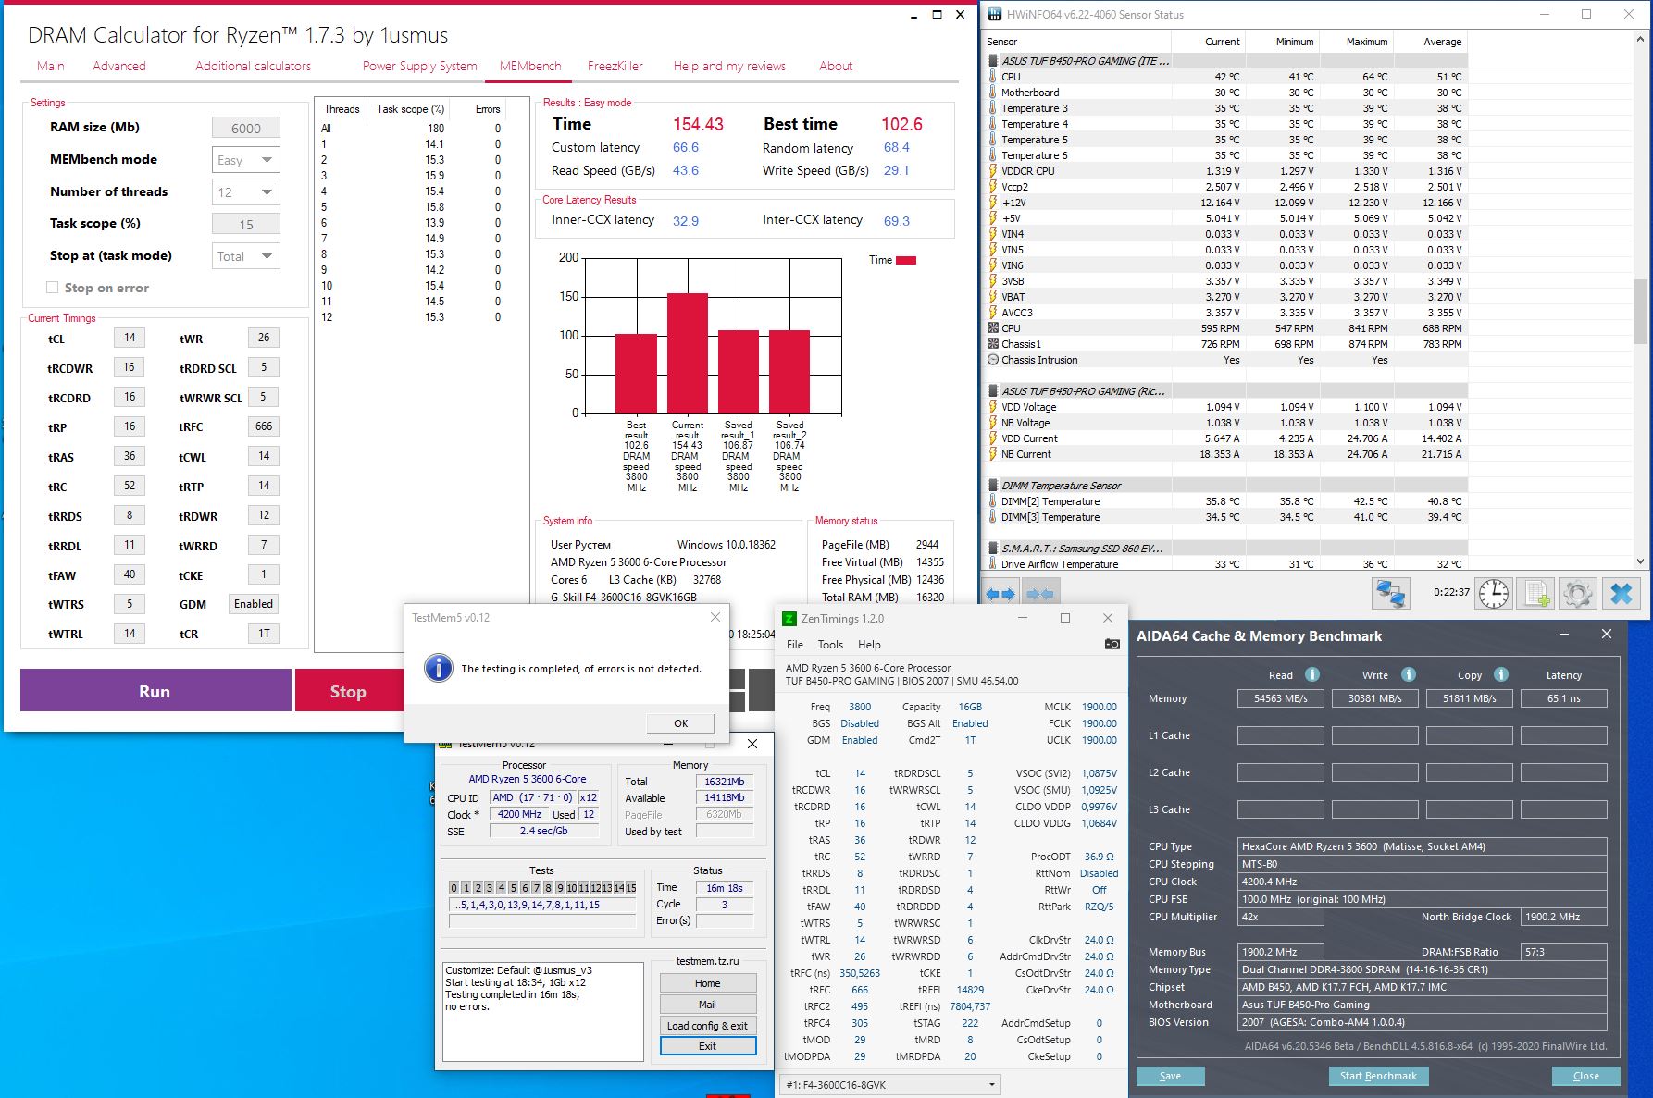Click ZenTimings green Z title icon
The height and width of the screenshot is (1098, 1653).
[x=789, y=619]
